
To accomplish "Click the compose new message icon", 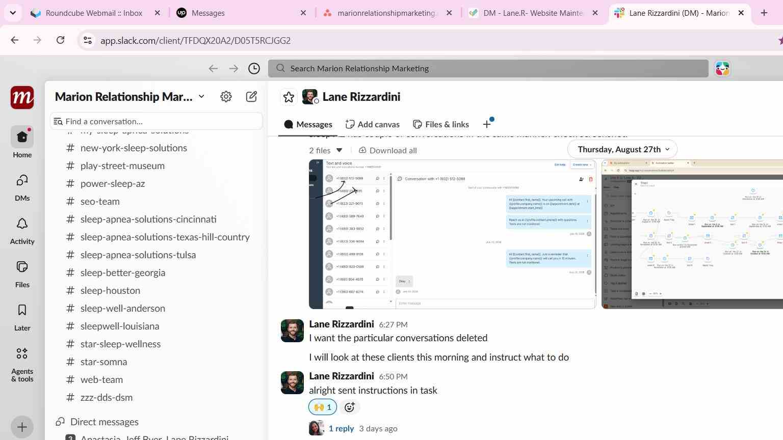I will (x=251, y=97).
